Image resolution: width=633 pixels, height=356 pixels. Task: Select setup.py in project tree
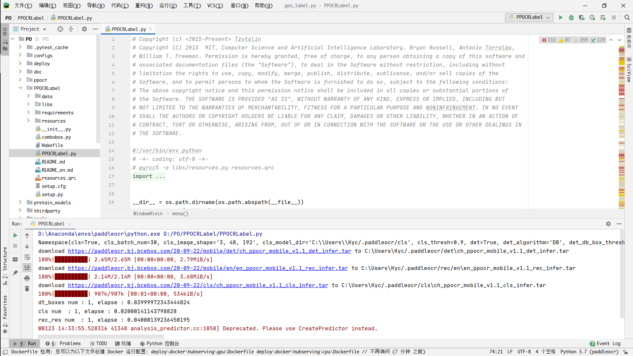point(52,194)
